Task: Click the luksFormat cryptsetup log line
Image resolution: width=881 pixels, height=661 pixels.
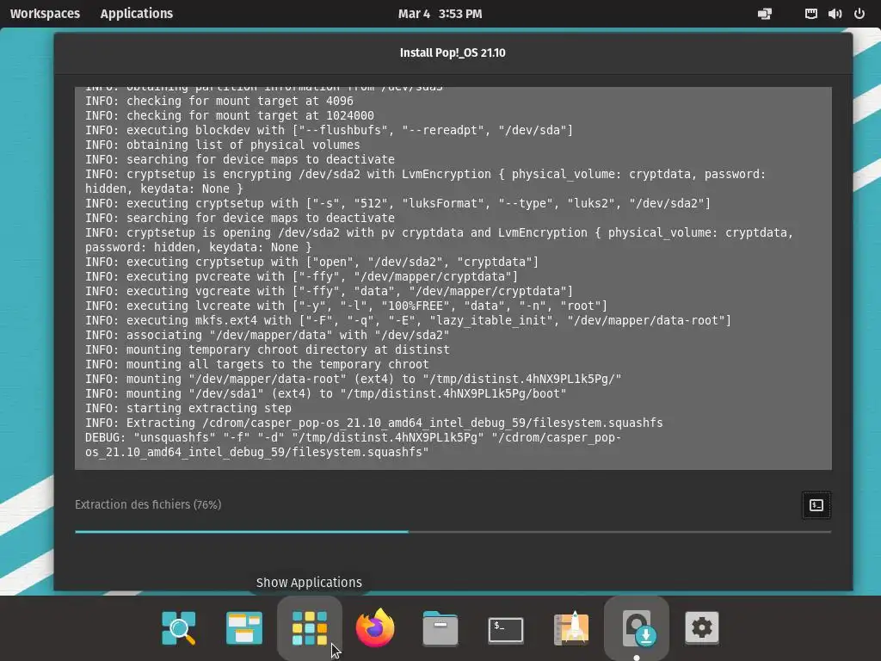Action: pos(397,203)
